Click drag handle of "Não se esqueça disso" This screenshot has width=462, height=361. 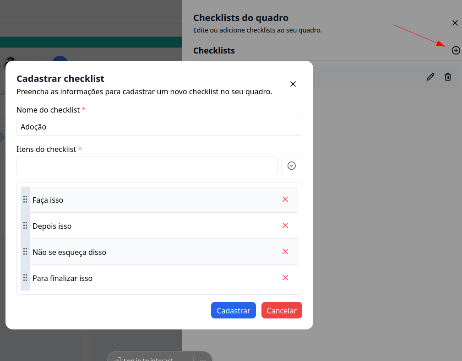25,252
